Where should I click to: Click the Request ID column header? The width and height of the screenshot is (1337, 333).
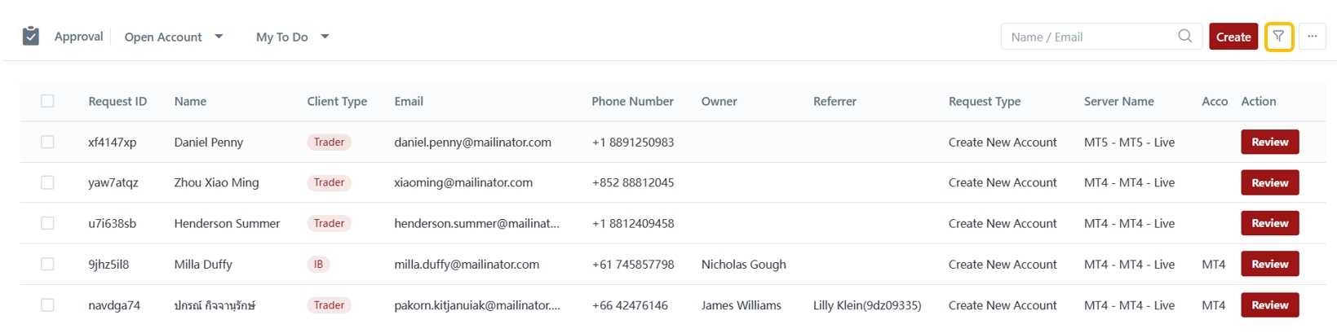117,101
